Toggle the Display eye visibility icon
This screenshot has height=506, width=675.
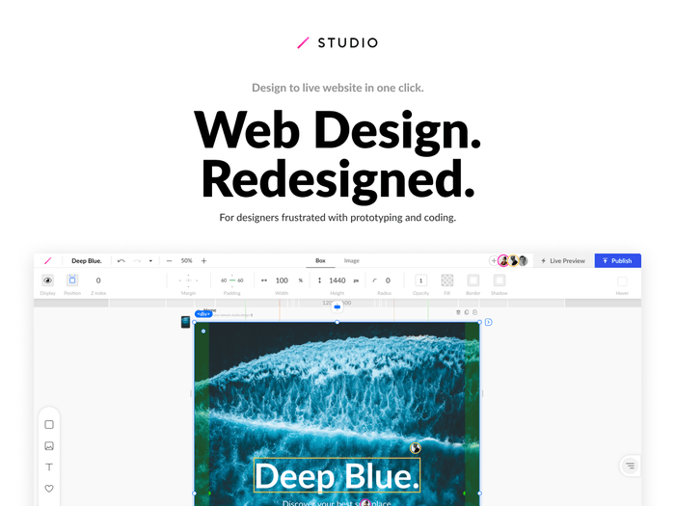coord(48,280)
